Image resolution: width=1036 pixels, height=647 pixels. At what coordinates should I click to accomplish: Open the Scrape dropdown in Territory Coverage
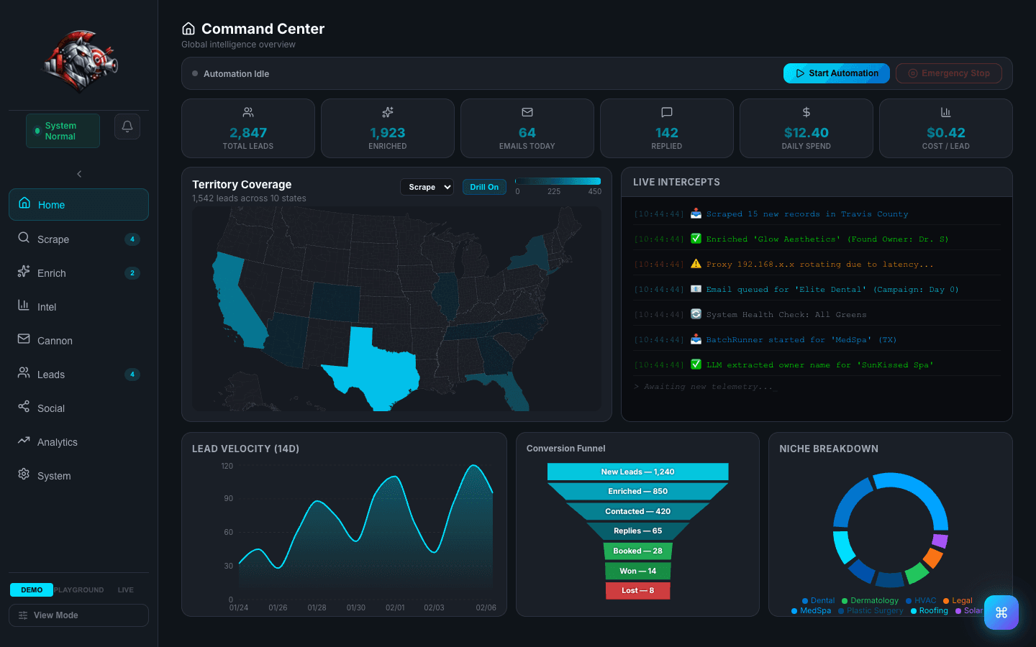click(427, 187)
